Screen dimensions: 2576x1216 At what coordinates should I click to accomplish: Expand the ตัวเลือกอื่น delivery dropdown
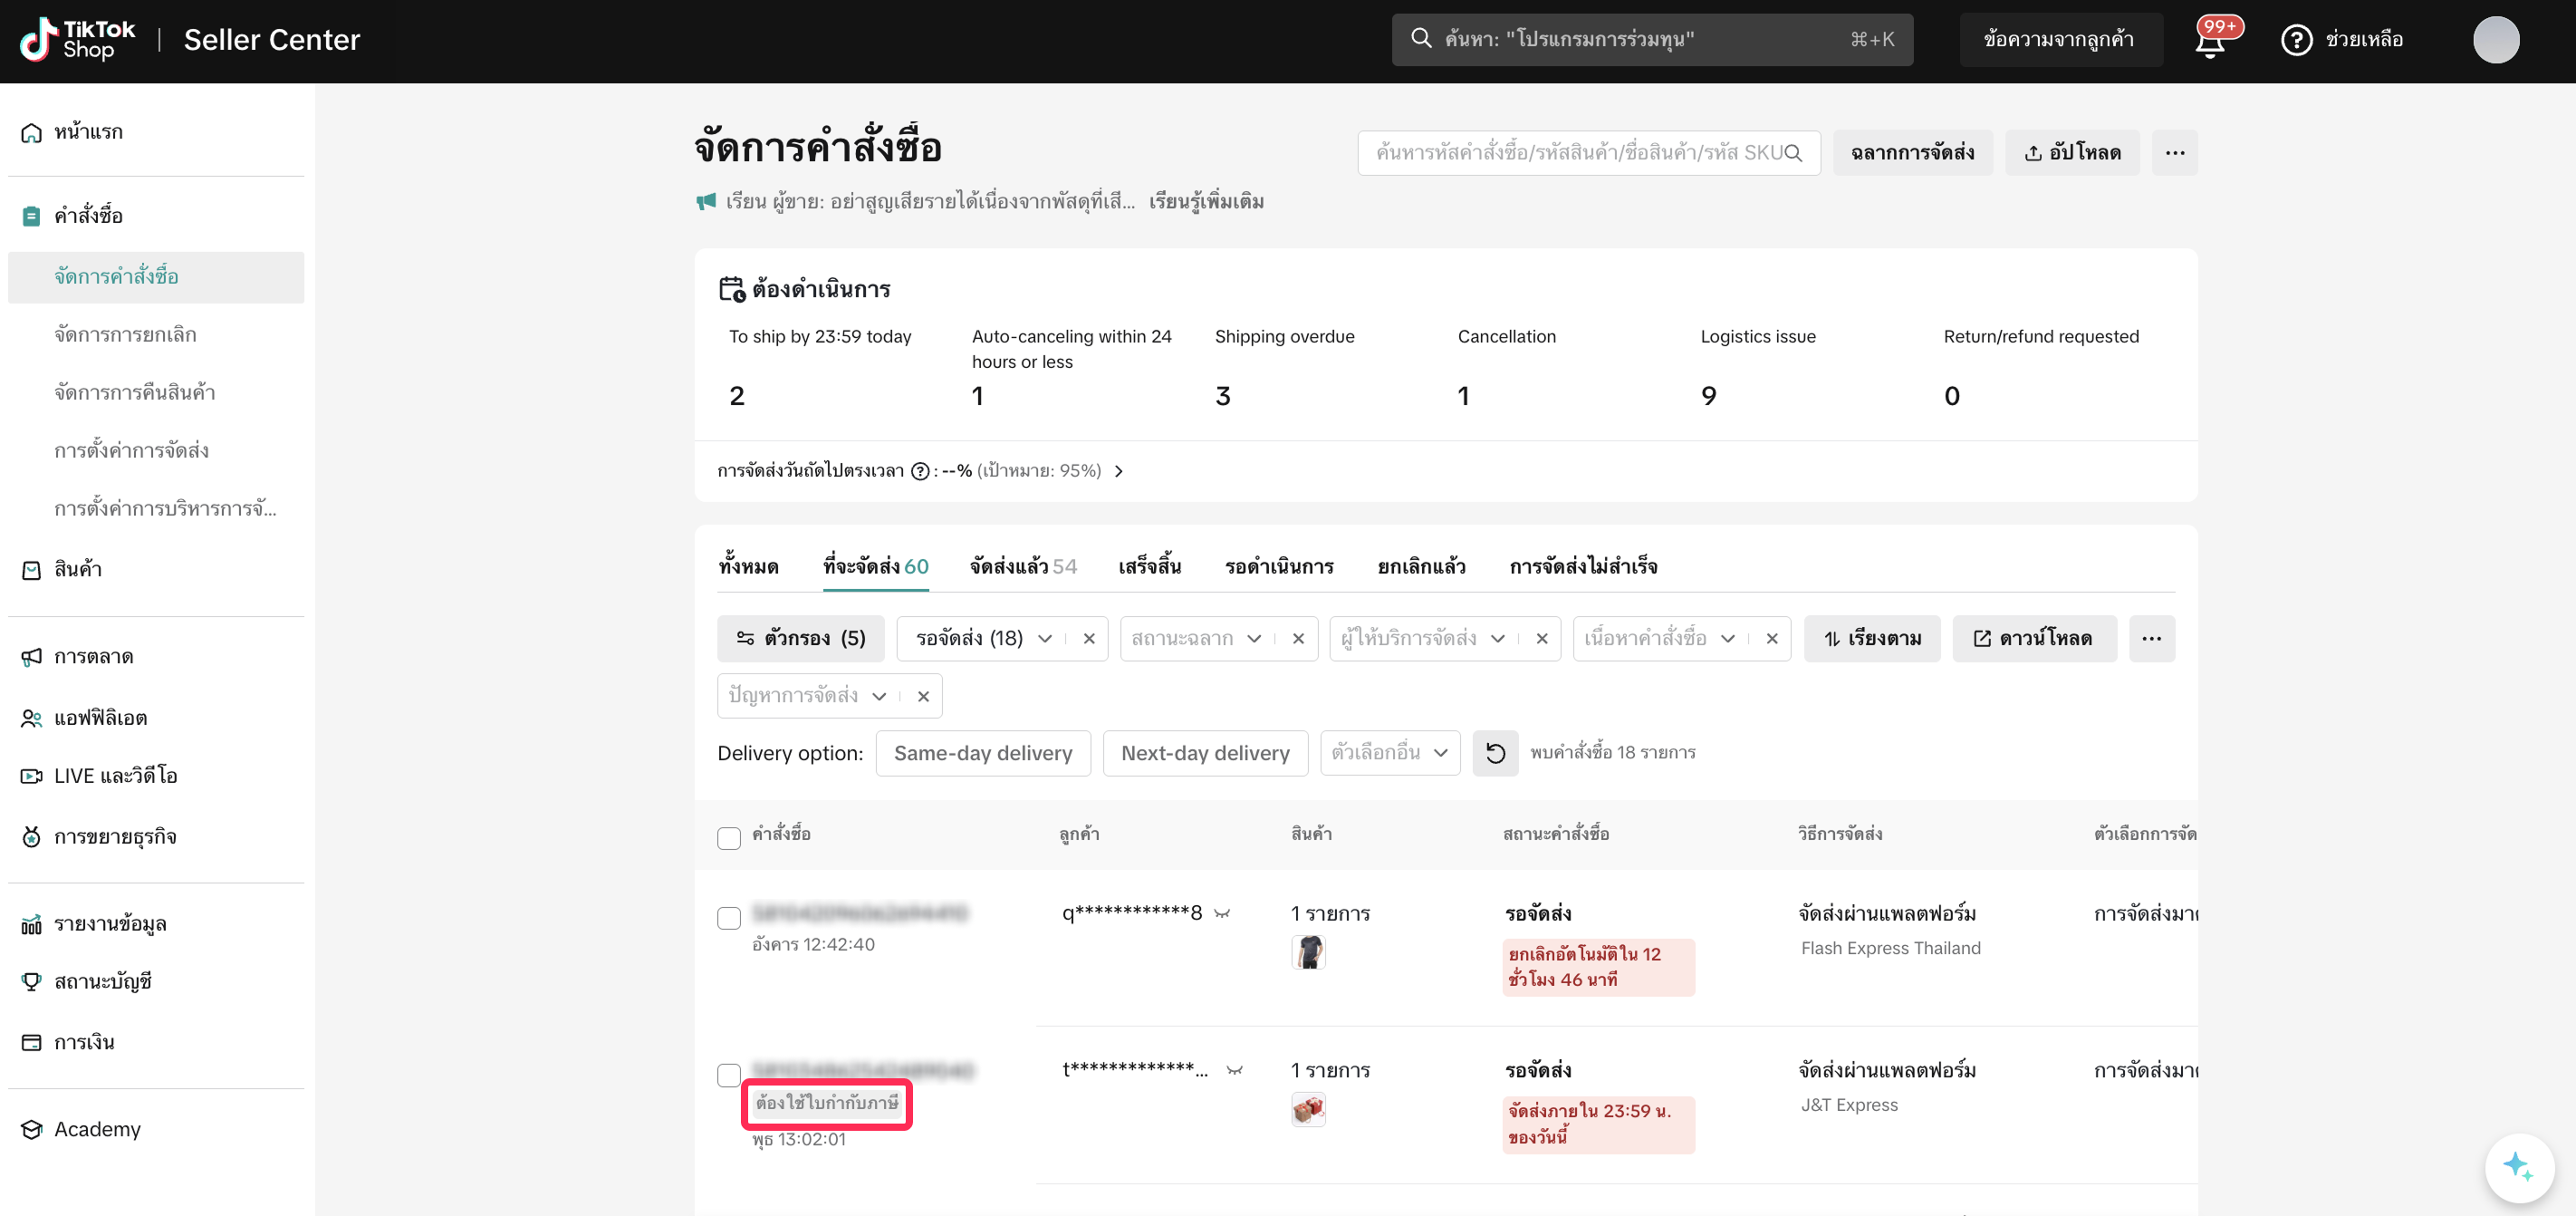point(1389,753)
